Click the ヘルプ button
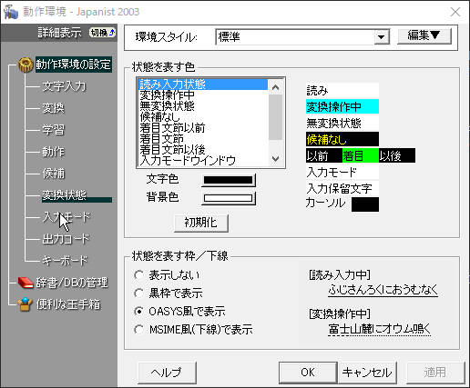The height and width of the screenshot is (388, 470). tap(167, 373)
